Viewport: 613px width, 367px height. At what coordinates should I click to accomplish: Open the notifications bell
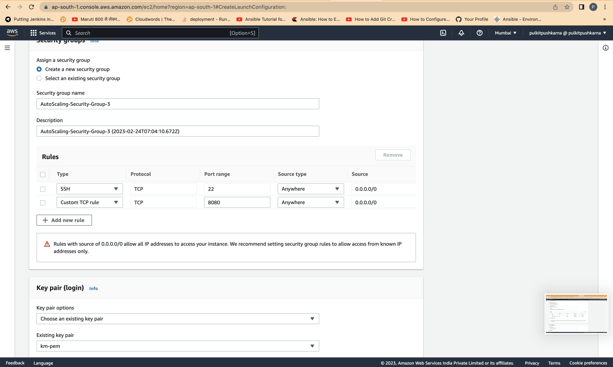coord(461,33)
